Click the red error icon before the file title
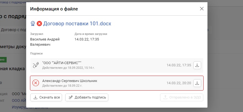The width and height of the screenshot is (243, 112). point(39,24)
